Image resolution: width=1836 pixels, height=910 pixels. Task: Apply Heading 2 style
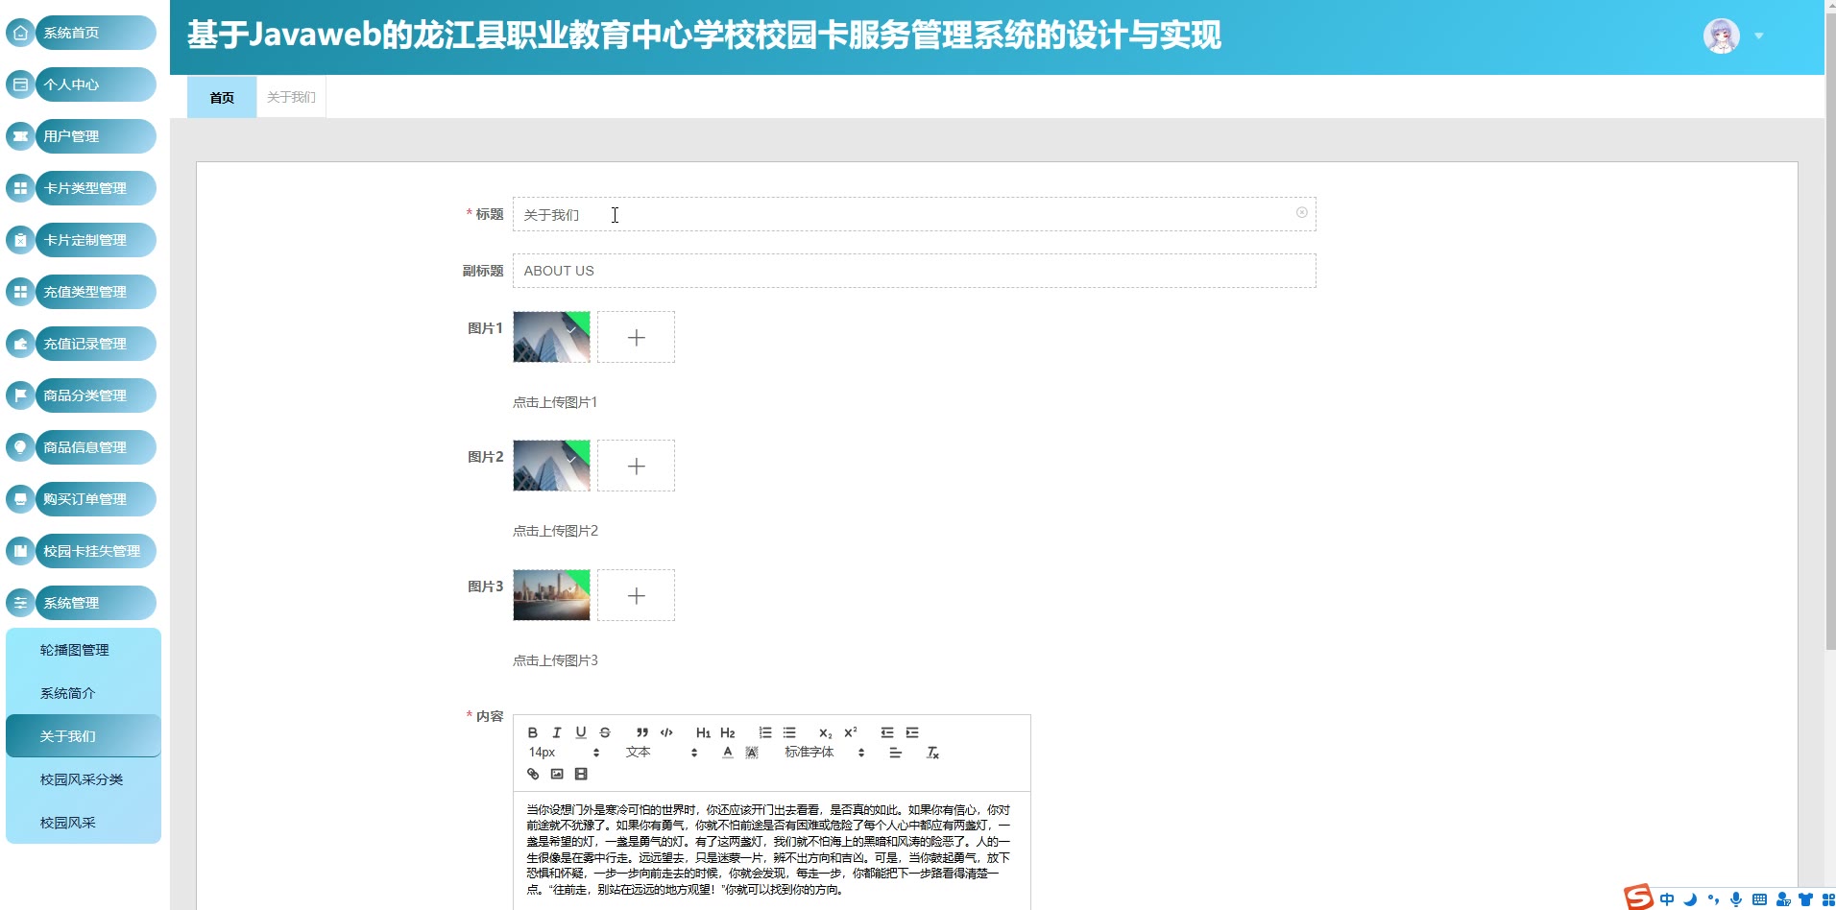[728, 732]
